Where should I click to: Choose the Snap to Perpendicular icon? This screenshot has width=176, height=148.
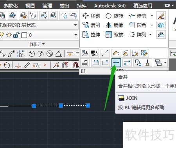[x=18, y=65]
